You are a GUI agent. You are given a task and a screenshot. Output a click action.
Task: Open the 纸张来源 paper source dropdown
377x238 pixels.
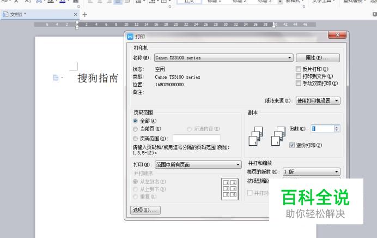[318, 100]
